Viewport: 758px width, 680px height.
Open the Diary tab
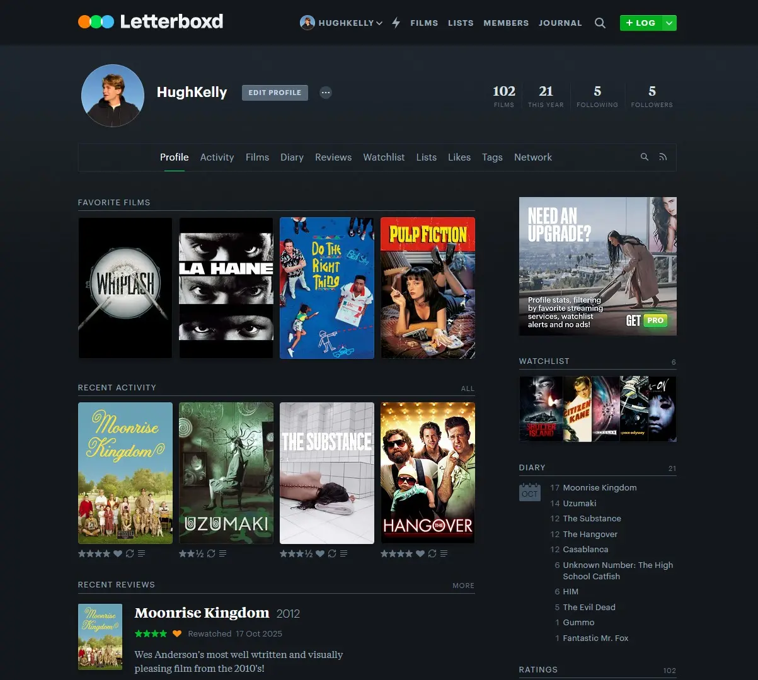coord(292,157)
